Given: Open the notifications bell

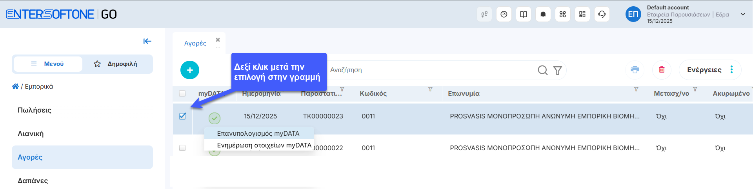Looking at the screenshot, I should [543, 15].
